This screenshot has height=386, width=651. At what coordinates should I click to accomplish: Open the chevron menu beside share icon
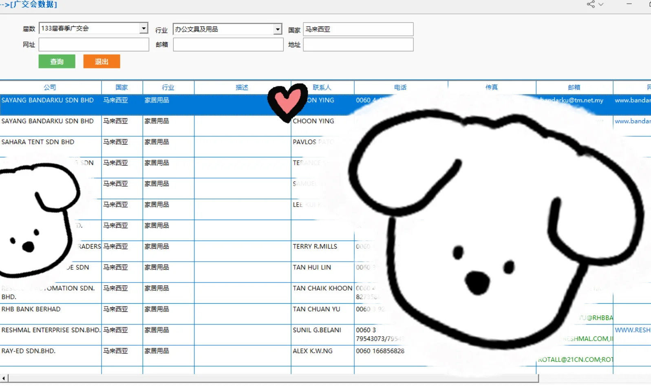click(x=601, y=4)
